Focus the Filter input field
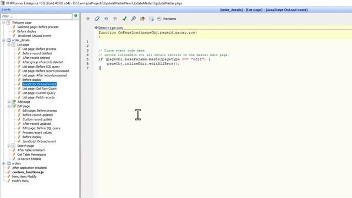Screen dimensions: 352x198 (36, 16)
